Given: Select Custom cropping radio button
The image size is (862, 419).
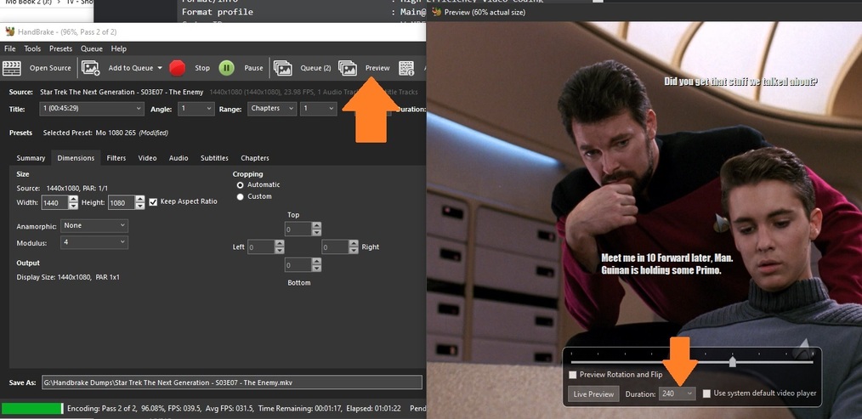Looking at the screenshot, I should pyautogui.click(x=240, y=197).
